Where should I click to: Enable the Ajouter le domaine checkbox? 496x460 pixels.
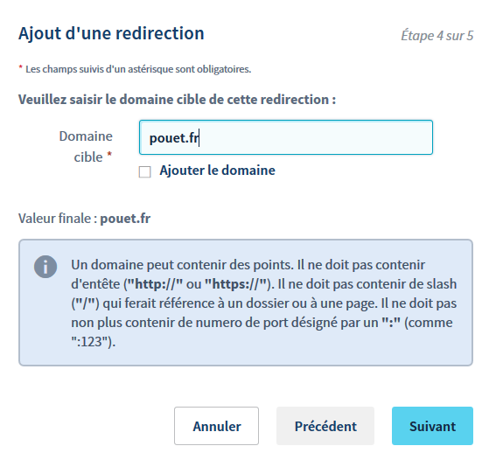coord(145,172)
